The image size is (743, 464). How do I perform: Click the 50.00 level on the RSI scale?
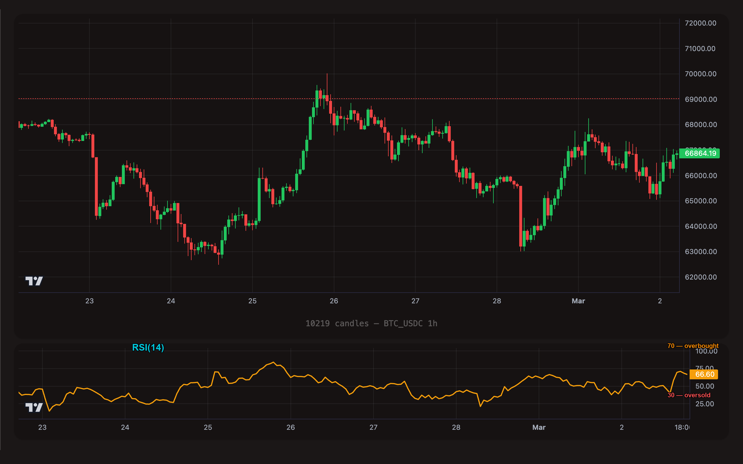pyautogui.click(x=705, y=386)
